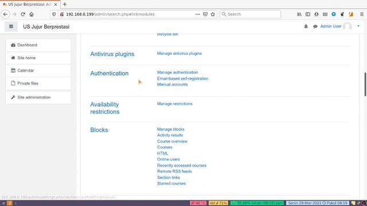Select the US Jujur Berprestasi browser tab

point(30,5)
